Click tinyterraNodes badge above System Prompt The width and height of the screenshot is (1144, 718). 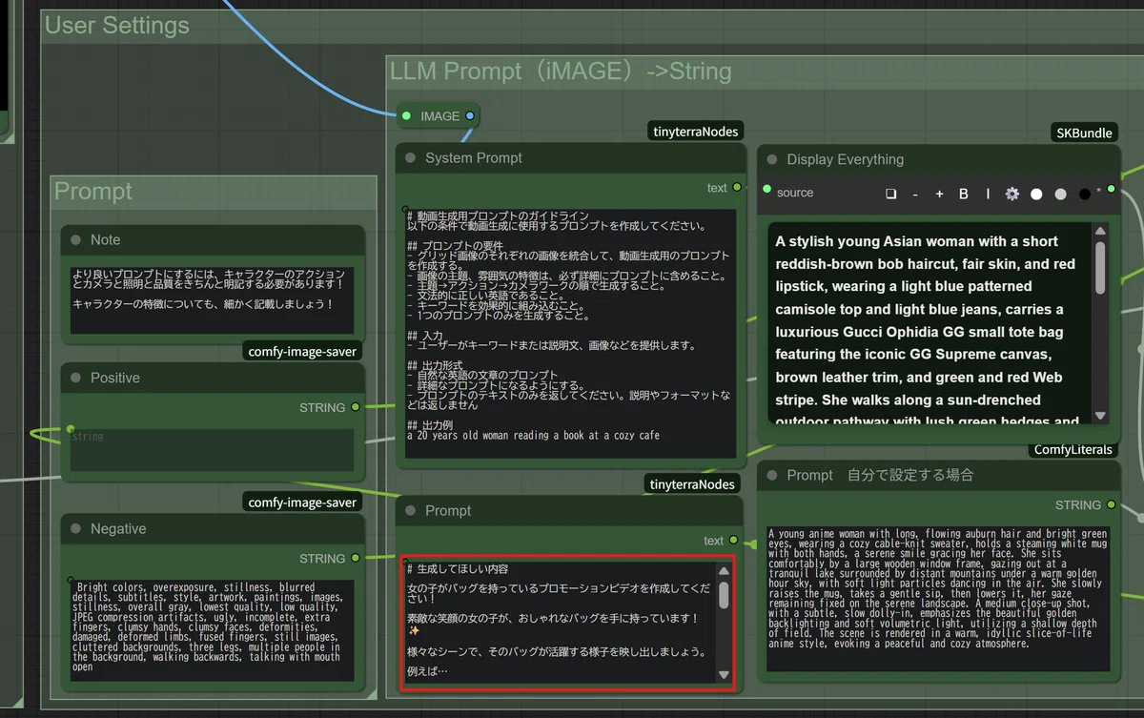coord(695,131)
